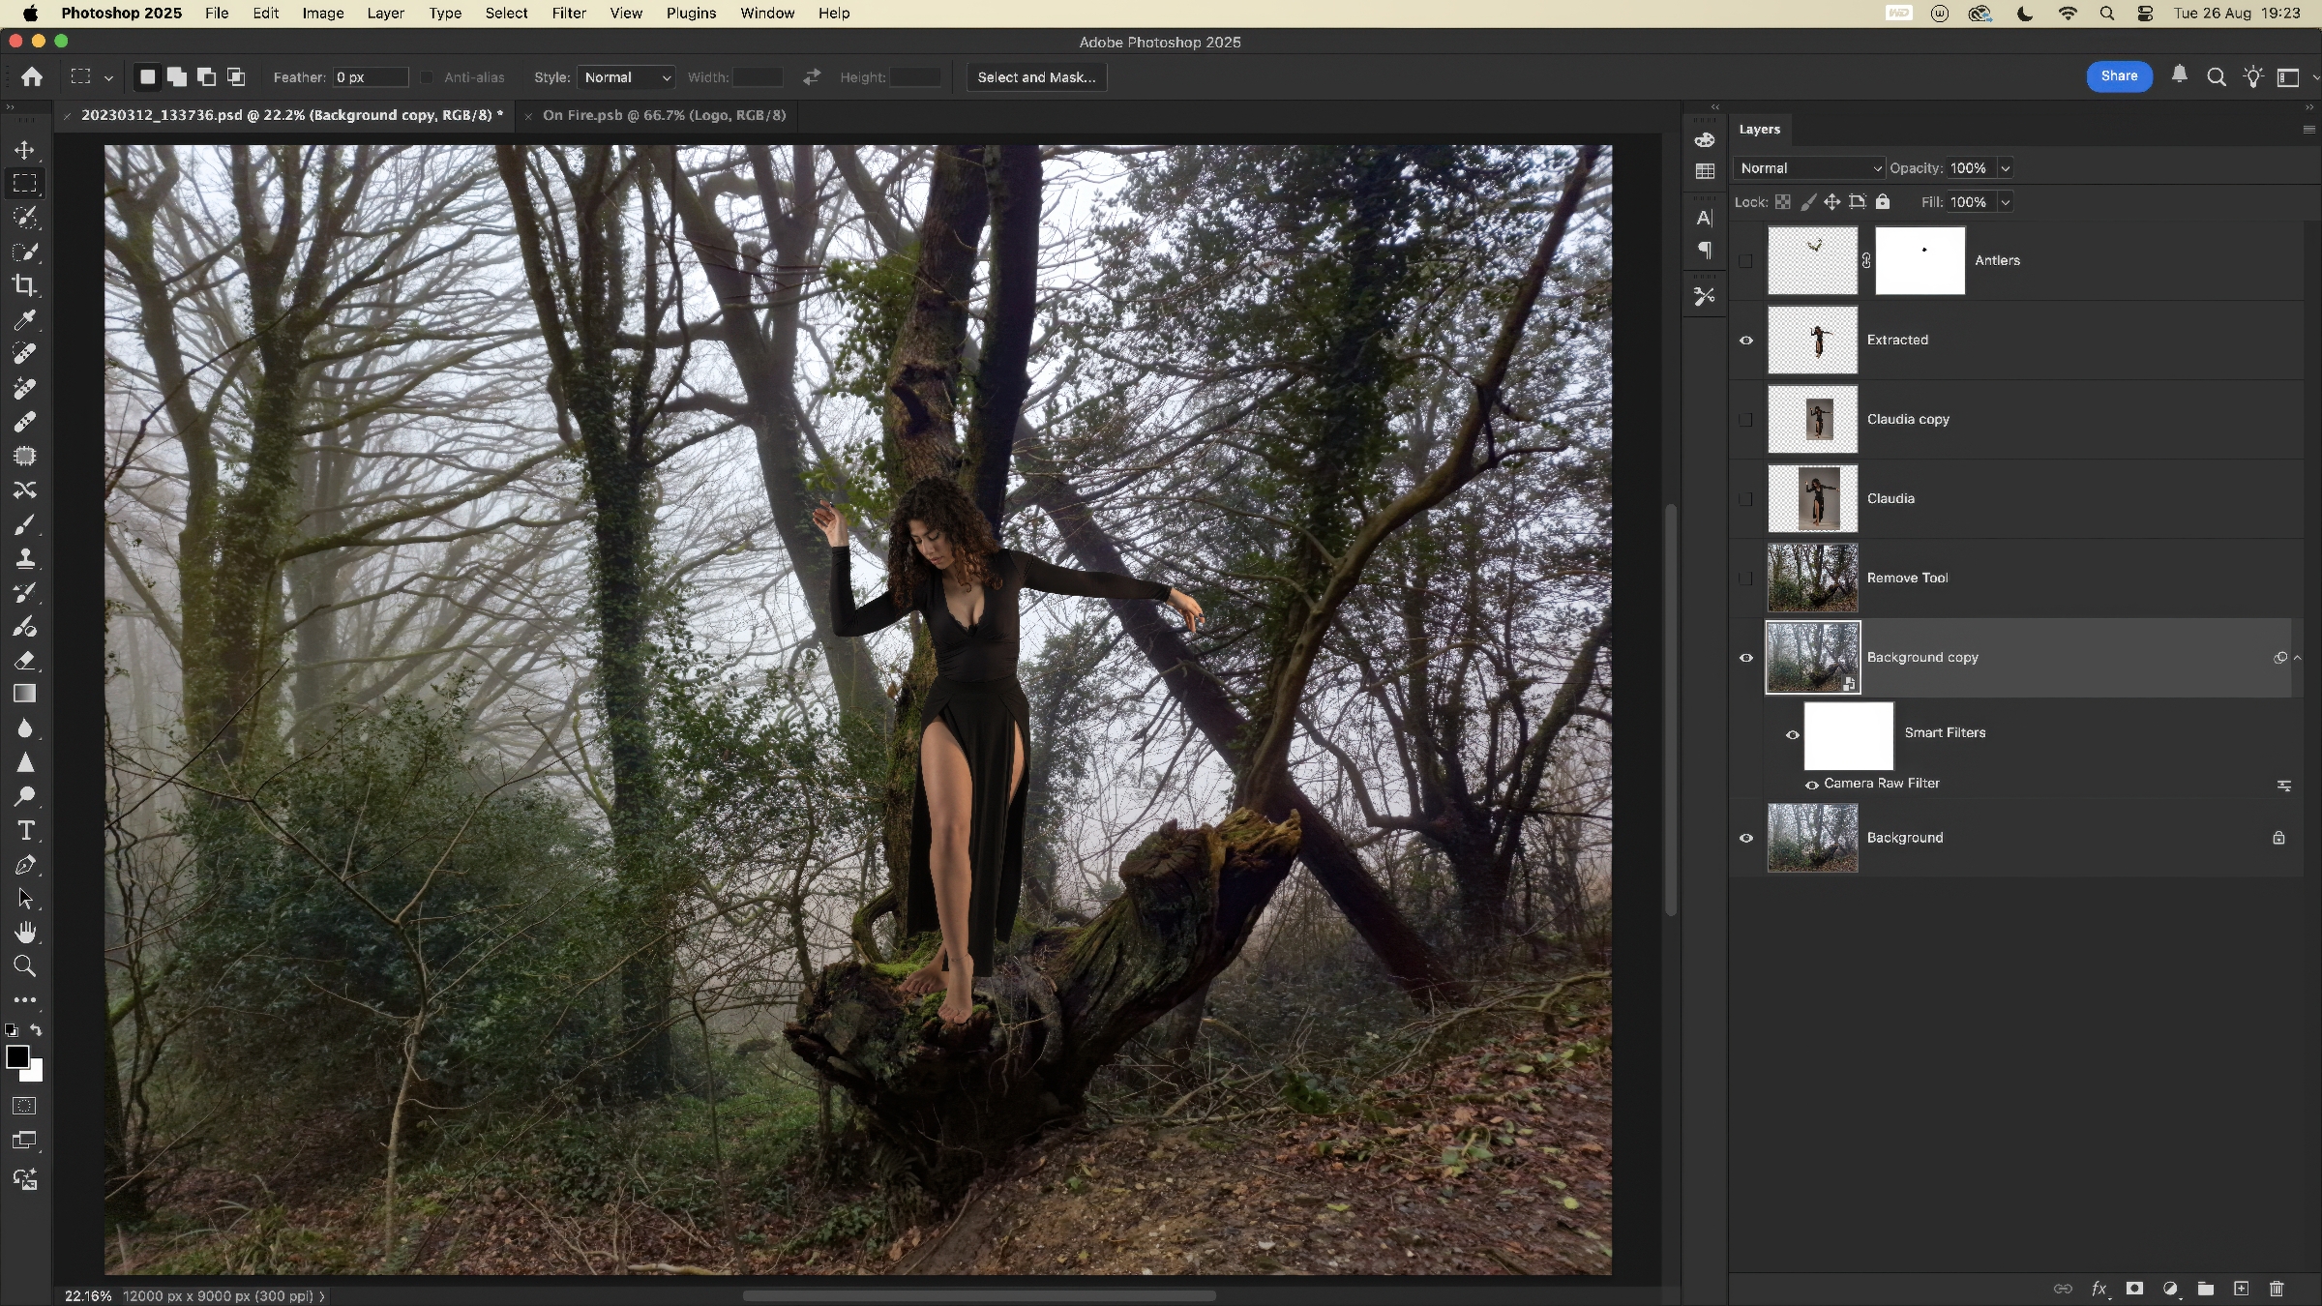This screenshot has height=1306, width=2322.
Task: Open the layer blend mode dropdown
Action: [x=1809, y=168]
